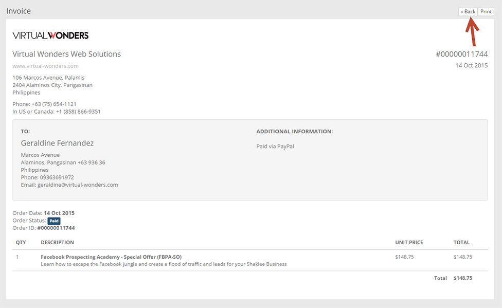This screenshot has height=308, width=502.
Task: Click the Facebook Prospecting Academy item title
Action: pos(111,257)
